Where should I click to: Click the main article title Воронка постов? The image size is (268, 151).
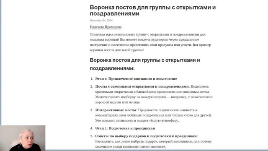(153, 10)
